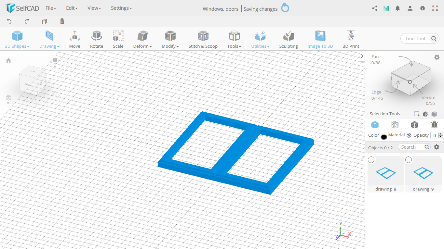The width and height of the screenshot is (444, 249).
Task: Enable the fourth cube display mode
Action: [x=434, y=125]
